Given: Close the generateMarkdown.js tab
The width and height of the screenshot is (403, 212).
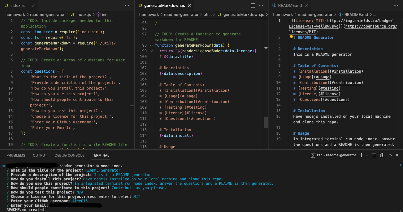Looking at the screenshot, I should [190, 6].
